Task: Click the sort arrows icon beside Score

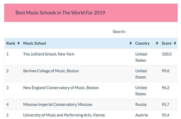Action: tap(175, 43)
